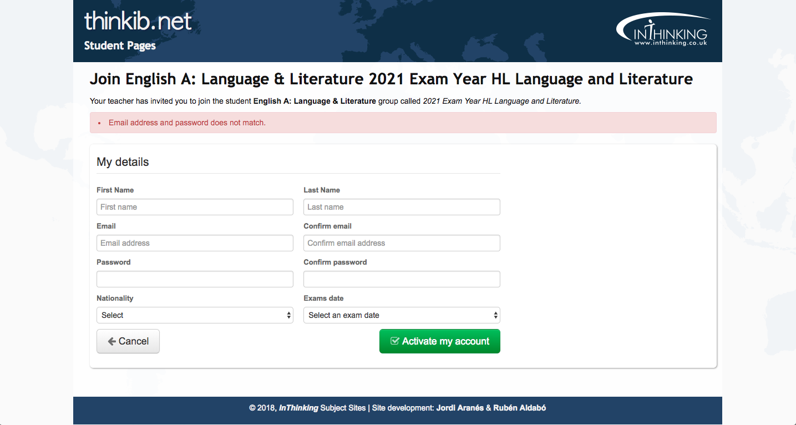Click the Student Pages header text
Screen dimensions: 796x425
click(x=120, y=45)
